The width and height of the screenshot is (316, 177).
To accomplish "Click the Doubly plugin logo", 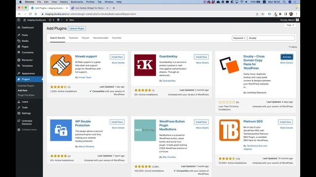I will [x=229, y=65].
